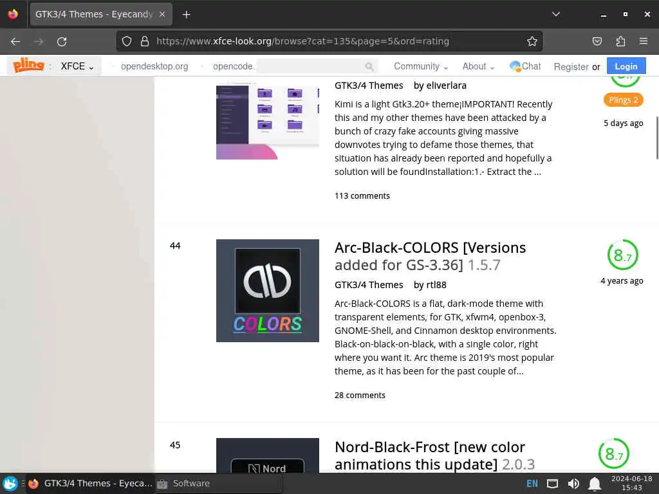This screenshot has width=659, height=494.
Task: Select the '5 days ago' text
Action: coord(623,123)
